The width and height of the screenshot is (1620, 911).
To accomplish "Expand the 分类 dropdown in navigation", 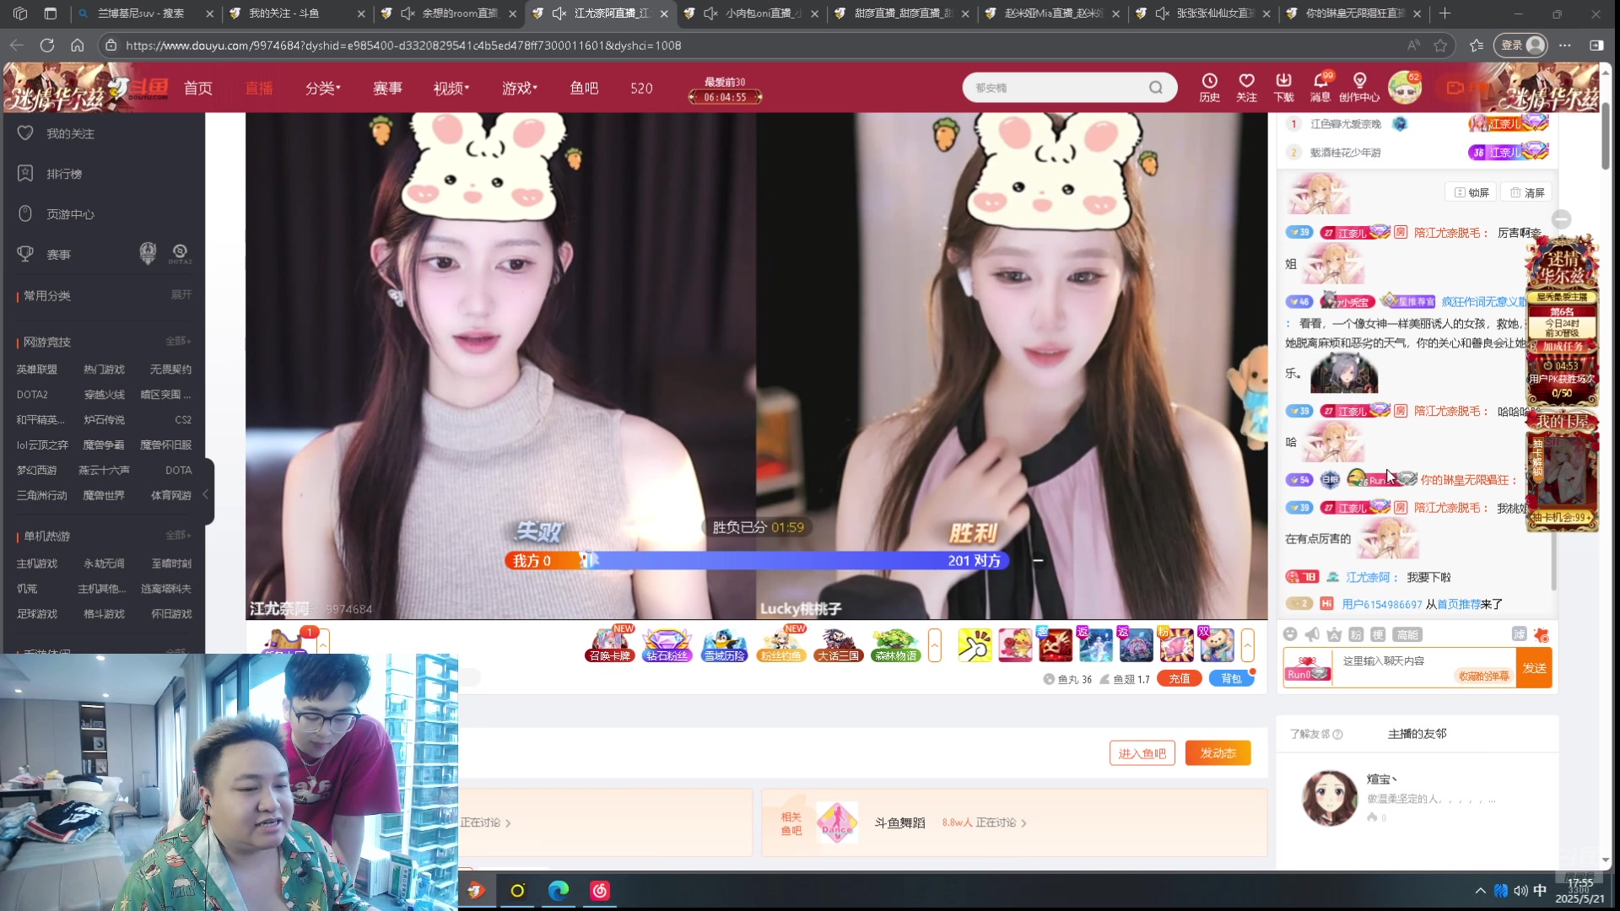I will 322,88.
